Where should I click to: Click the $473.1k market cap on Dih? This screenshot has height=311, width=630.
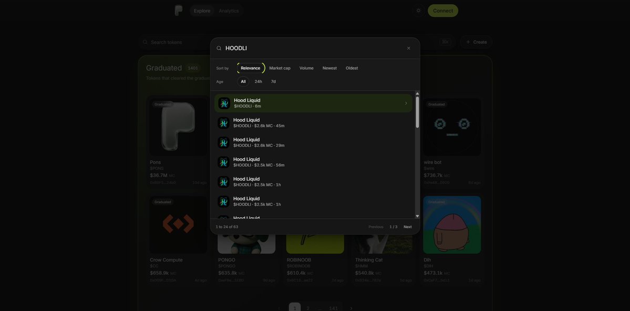433,273
